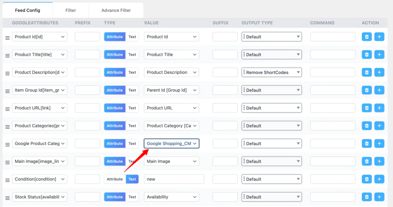The width and height of the screenshot is (393, 207).
Task: Add a row after Google Product Category
Action: [x=379, y=143]
